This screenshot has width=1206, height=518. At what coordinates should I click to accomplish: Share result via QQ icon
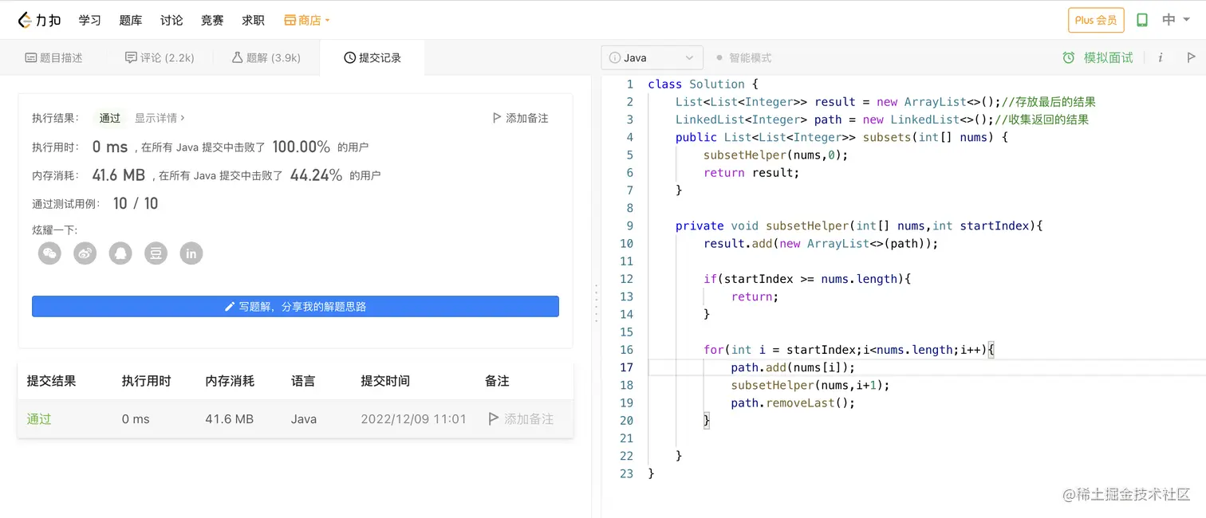point(120,253)
